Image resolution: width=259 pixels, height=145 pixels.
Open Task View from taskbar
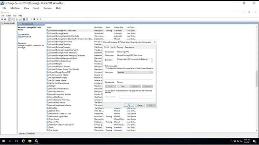click(x=17, y=141)
